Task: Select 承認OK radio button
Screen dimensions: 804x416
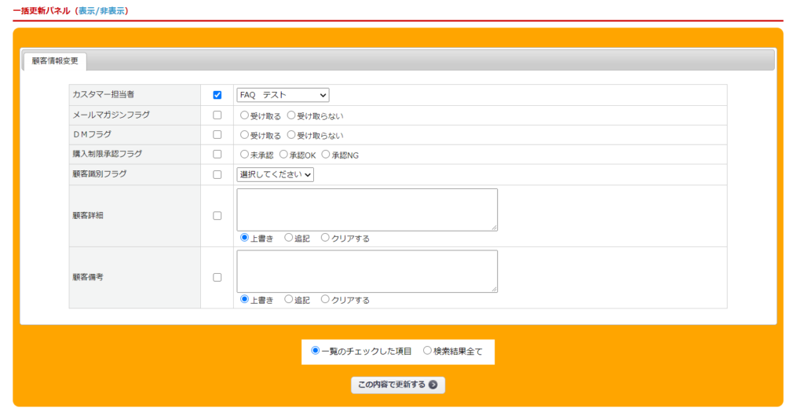Action: click(x=284, y=155)
